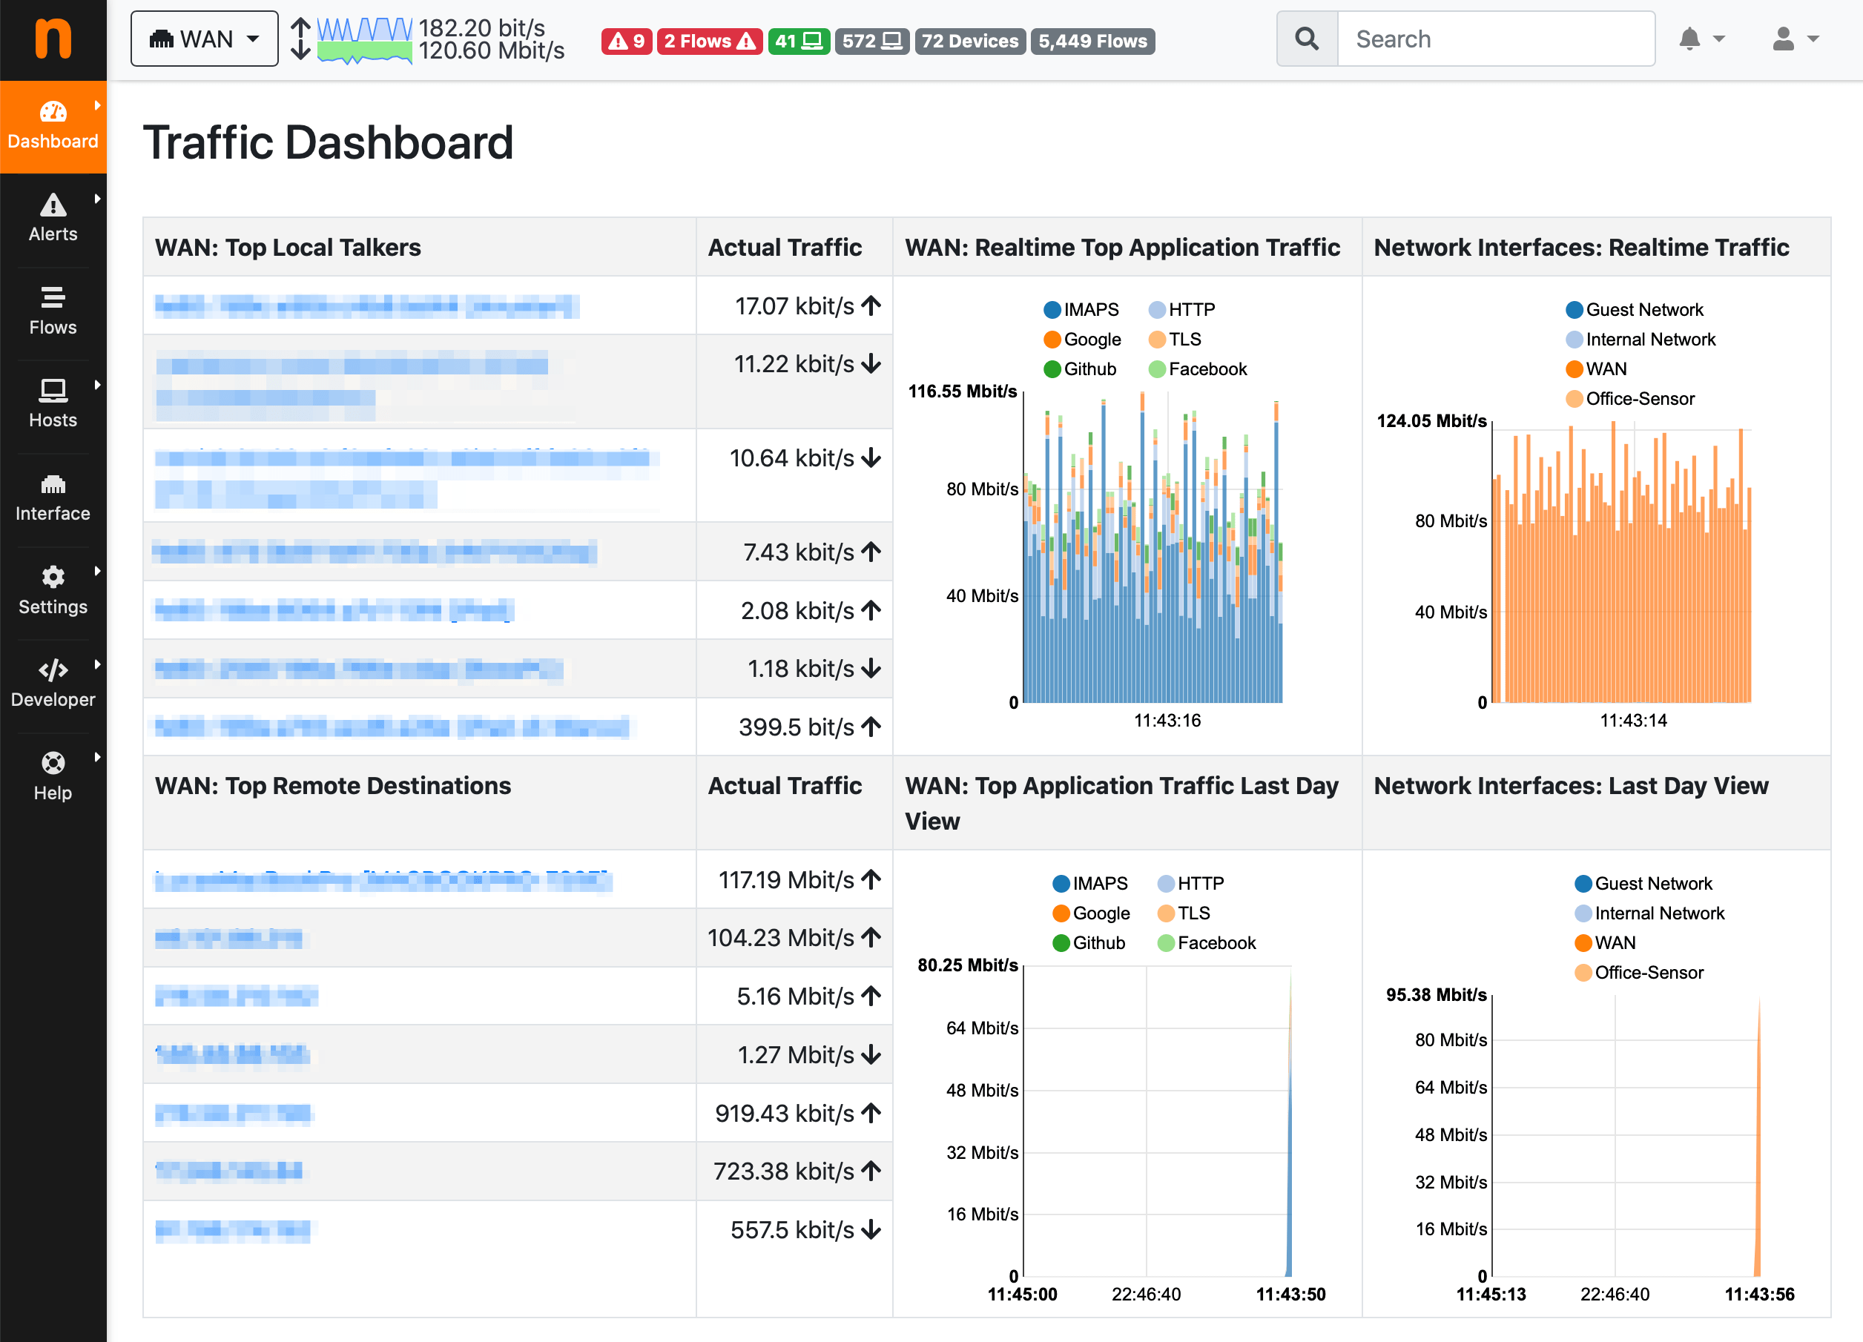Image resolution: width=1863 pixels, height=1342 pixels.
Task: Open the Flows sidebar section
Action: click(x=53, y=311)
